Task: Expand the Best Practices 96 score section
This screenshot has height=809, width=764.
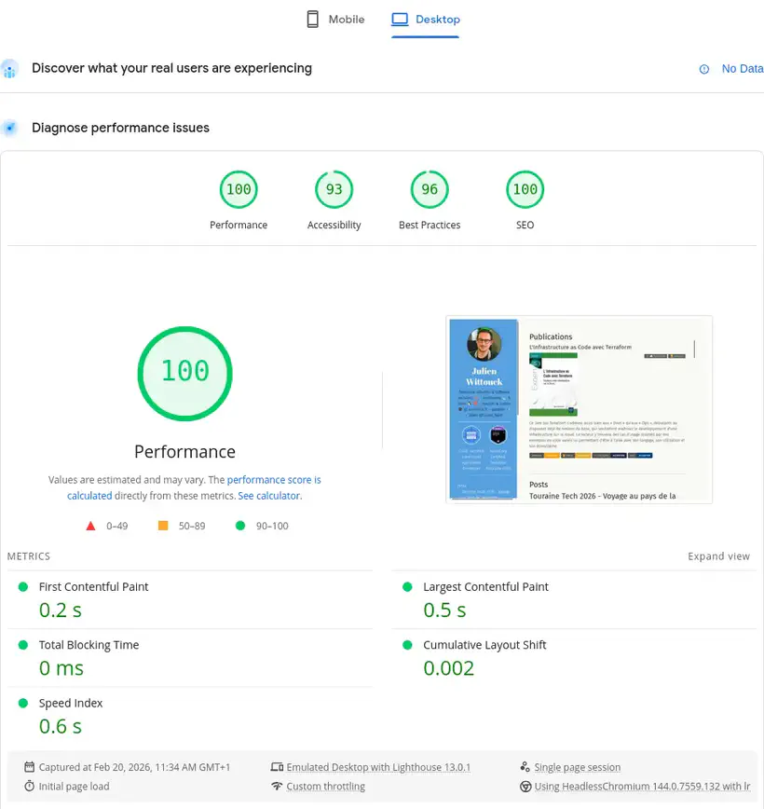Action: coord(430,189)
